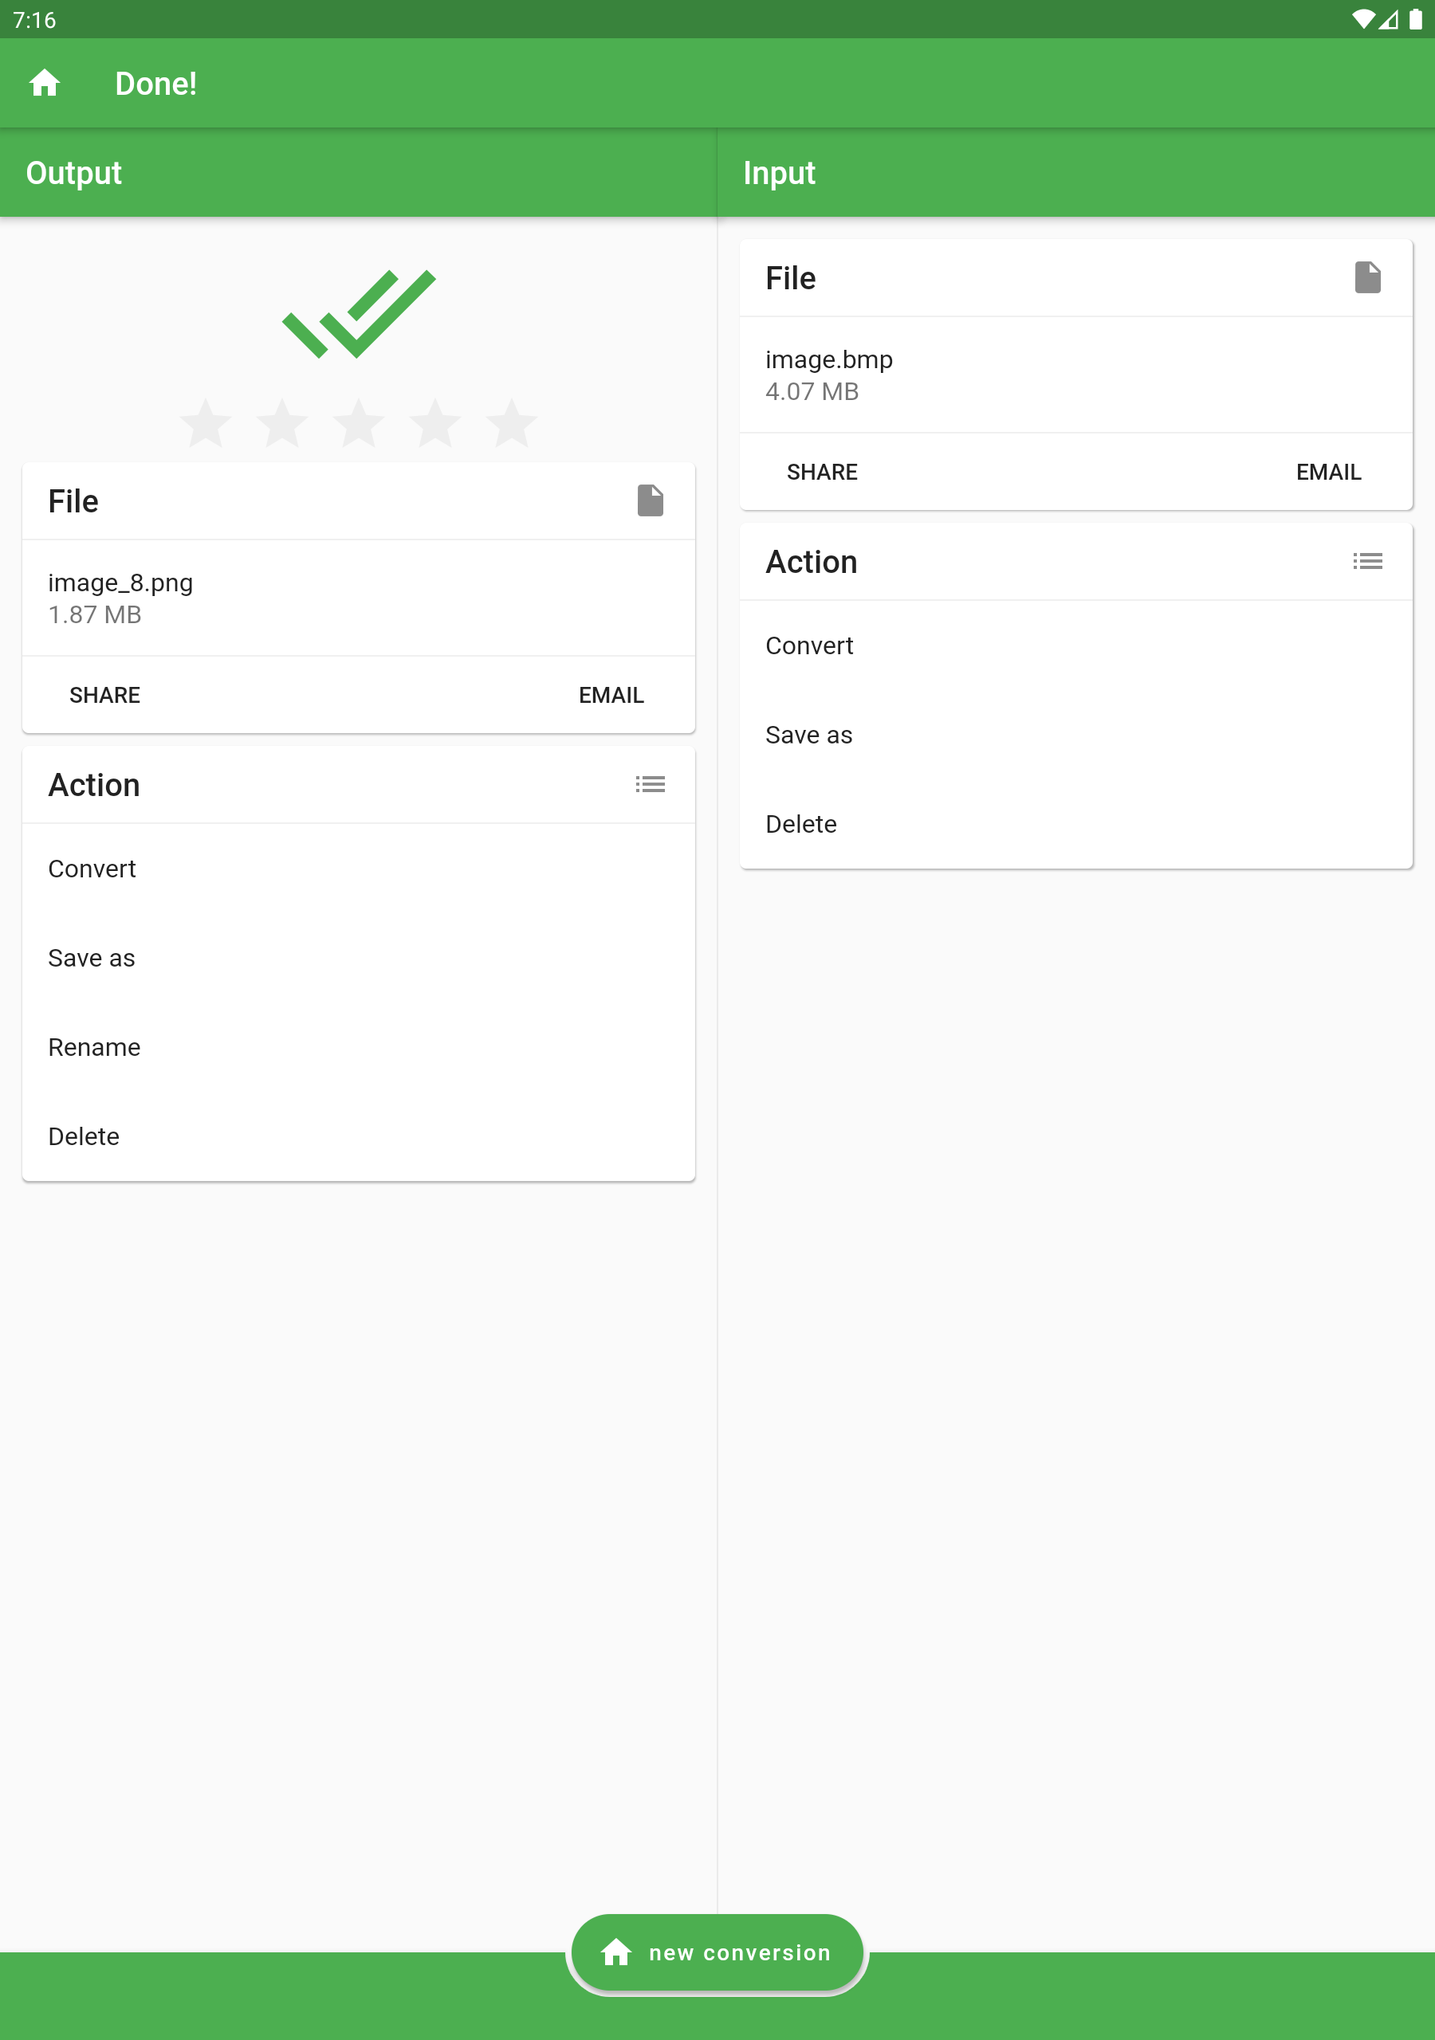The image size is (1435, 2040).
Task: Click the output Action list icon
Action: click(650, 785)
